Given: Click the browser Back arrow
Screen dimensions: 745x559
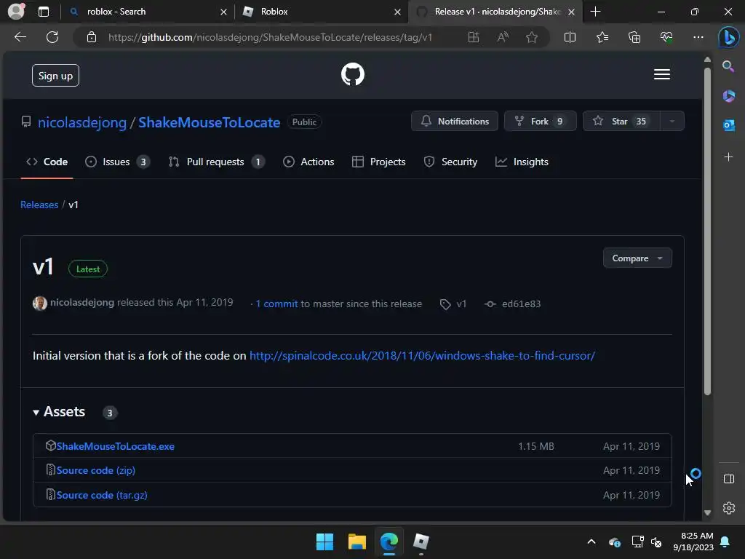Looking at the screenshot, I should [x=20, y=37].
